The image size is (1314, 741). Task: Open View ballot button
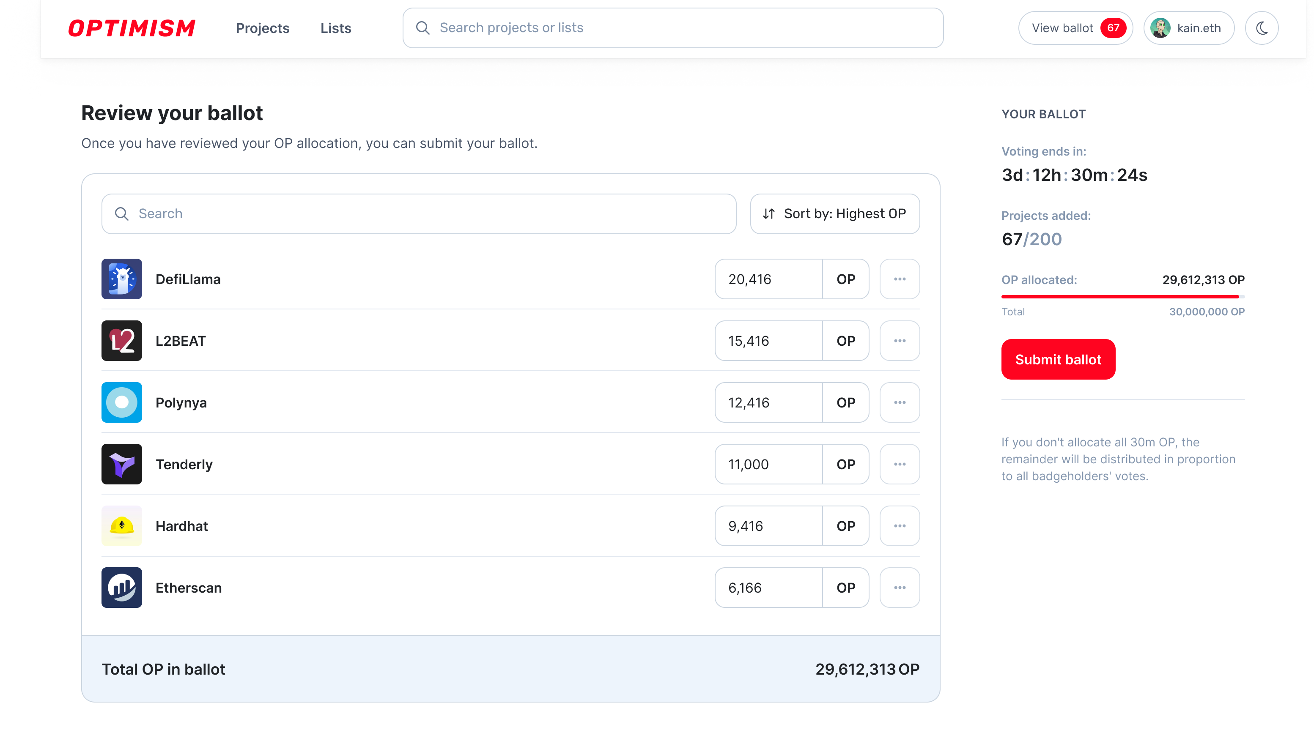(1075, 28)
